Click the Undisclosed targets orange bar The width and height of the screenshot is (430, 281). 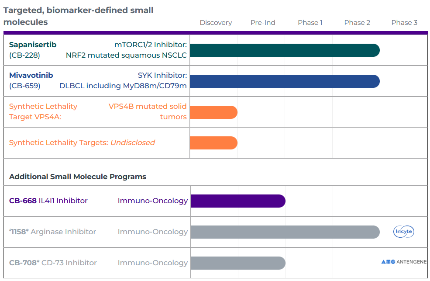coord(213,143)
